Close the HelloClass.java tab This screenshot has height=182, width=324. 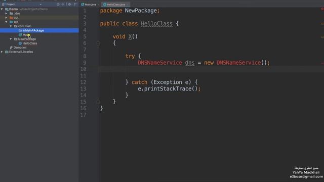tap(128, 5)
